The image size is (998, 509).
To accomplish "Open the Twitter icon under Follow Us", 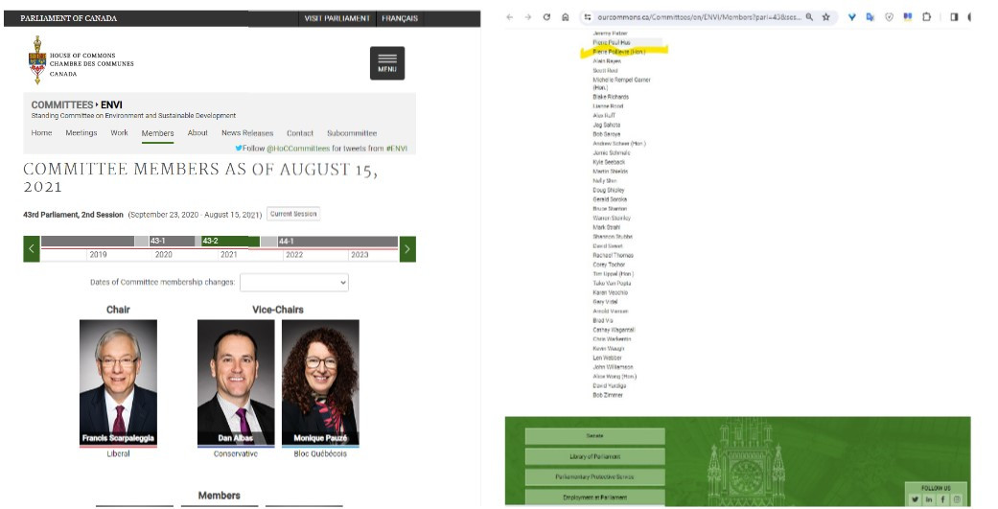I will coord(915,499).
